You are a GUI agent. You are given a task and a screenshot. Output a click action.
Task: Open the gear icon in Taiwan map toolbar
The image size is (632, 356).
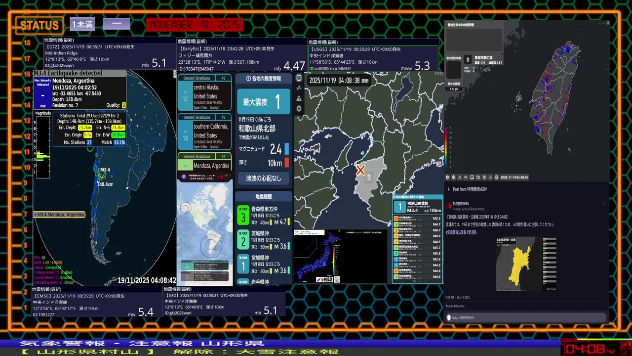point(447,177)
